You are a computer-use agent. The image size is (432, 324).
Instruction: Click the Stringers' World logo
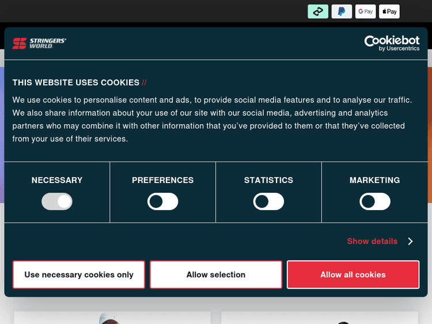39,43
